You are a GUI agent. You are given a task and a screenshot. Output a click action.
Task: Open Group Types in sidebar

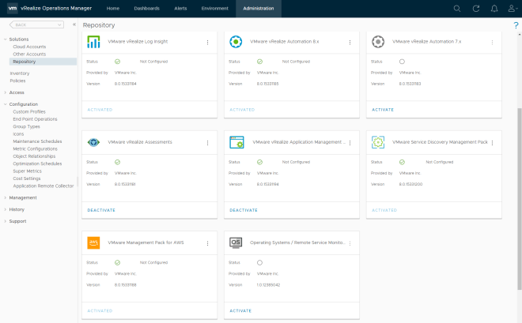coord(26,126)
